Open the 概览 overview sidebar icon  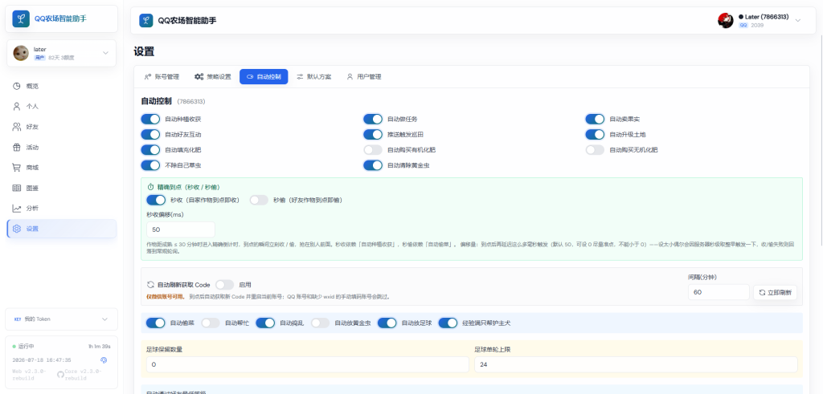pos(17,86)
